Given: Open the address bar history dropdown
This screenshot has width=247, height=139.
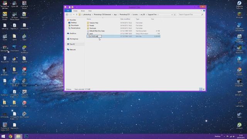Looking at the screenshot, I should point(172,15).
